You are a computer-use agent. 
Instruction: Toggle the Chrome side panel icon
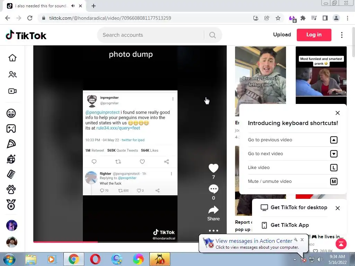[x=325, y=18]
